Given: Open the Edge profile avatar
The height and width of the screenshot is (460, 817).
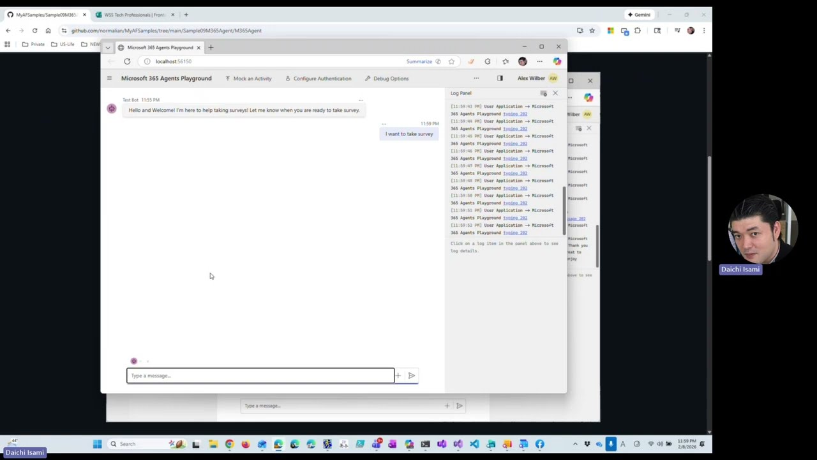Looking at the screenshot, I should (x=523, y=61).
